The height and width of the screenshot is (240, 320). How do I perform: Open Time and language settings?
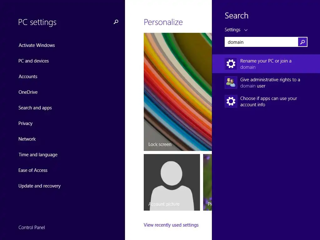click(x=38, y=155)
